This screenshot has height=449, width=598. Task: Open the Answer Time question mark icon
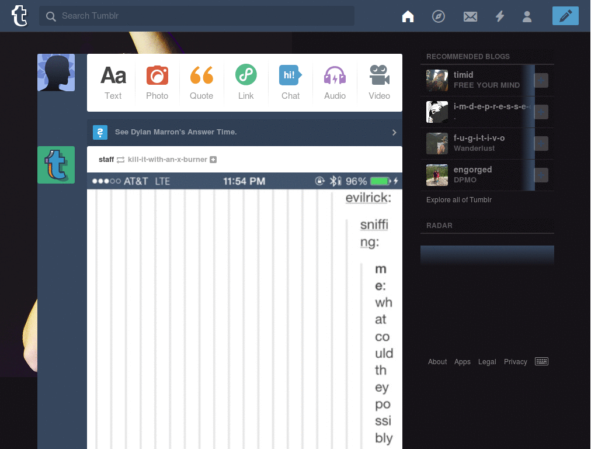click(x=100, y=132)
